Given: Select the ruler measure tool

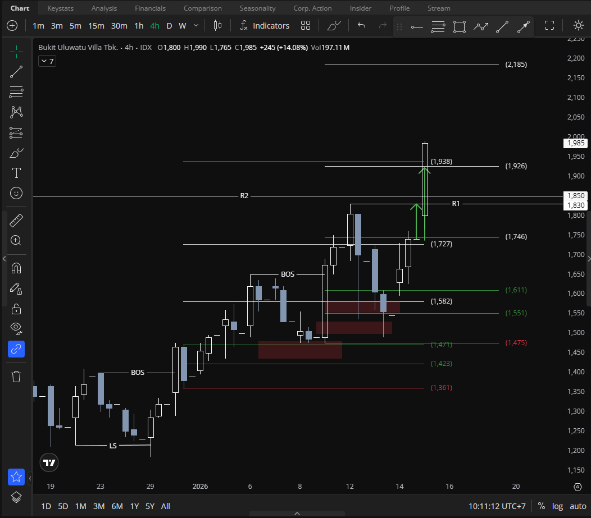Looking at the screenshot, I should click(16, 221).
